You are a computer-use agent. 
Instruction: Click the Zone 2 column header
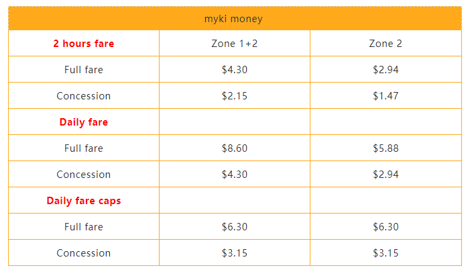click(x=386, y=44)
